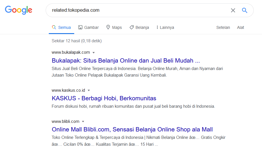Viewport: 262px width, 152px height.
Task: Run the search with the magnifier icon
Action: [x=245, y=10]
